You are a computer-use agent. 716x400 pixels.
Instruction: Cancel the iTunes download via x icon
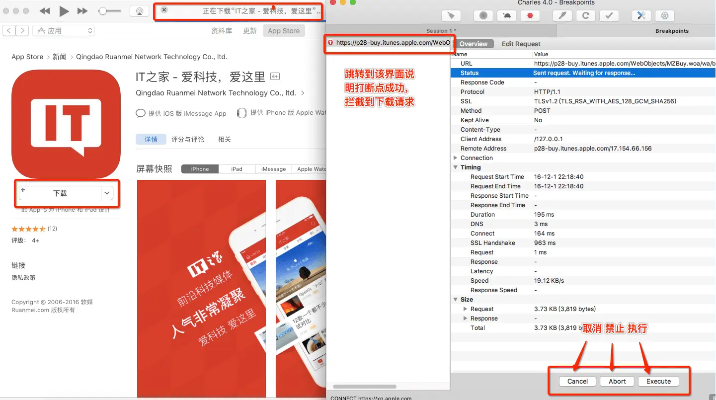[x=164, y=10]
